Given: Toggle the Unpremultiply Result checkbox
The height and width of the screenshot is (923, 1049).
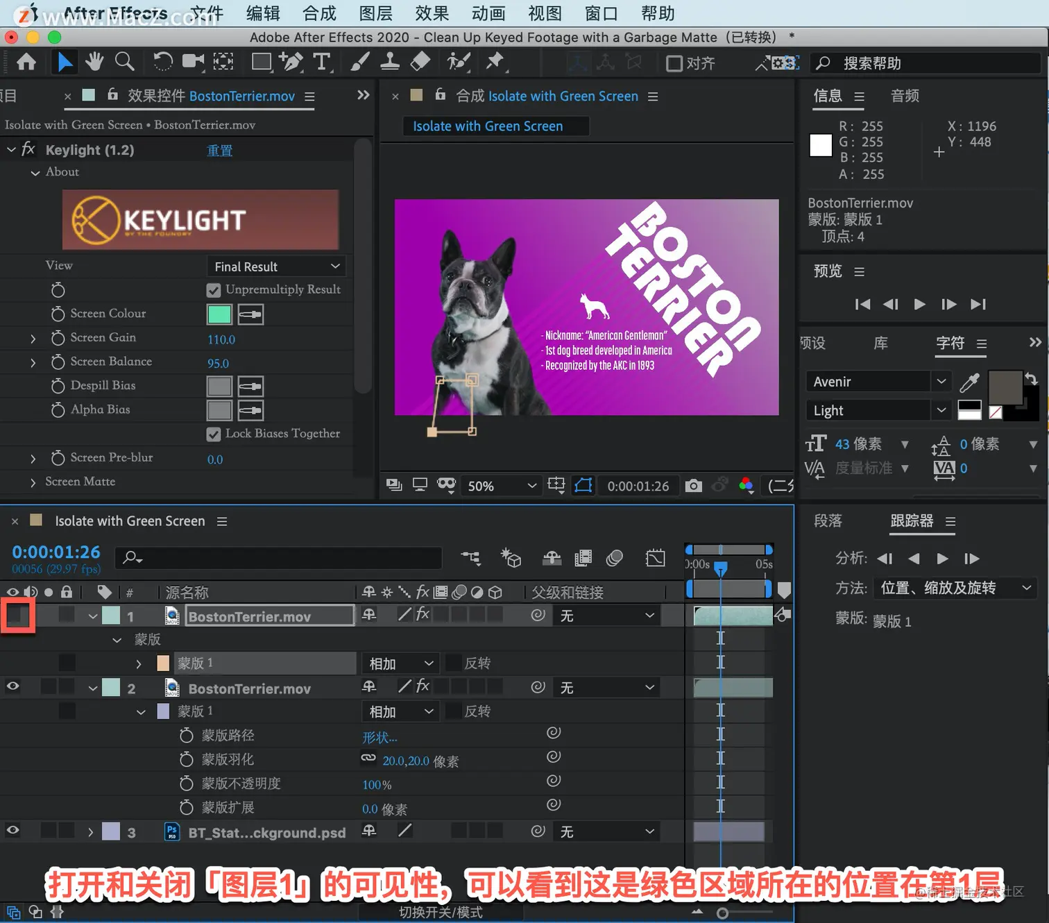Looking at the screenshot, I should (214, 290).
